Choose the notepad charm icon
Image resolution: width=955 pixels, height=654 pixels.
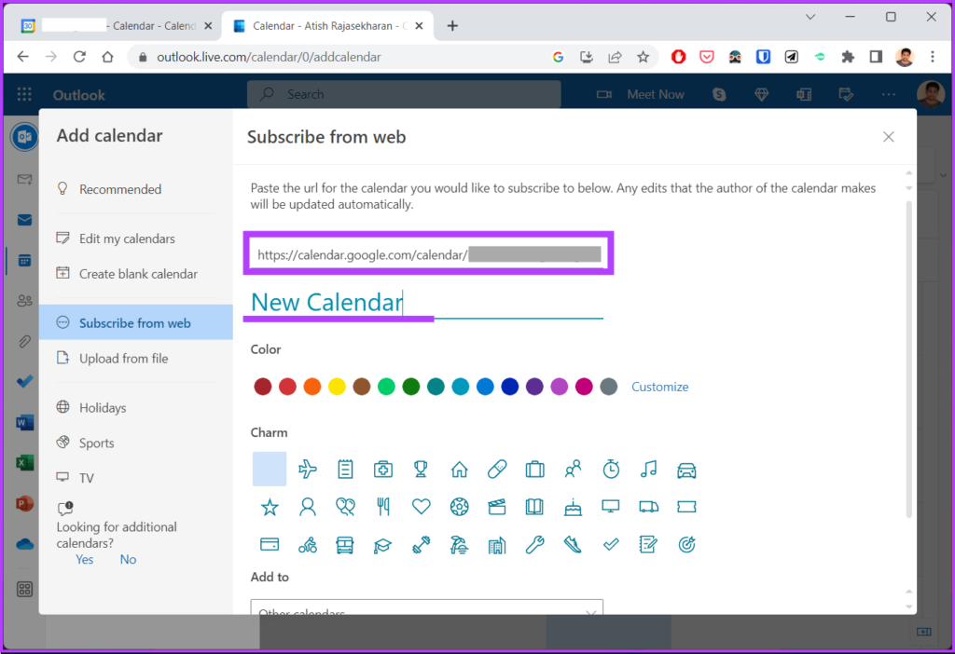point(345,469)
